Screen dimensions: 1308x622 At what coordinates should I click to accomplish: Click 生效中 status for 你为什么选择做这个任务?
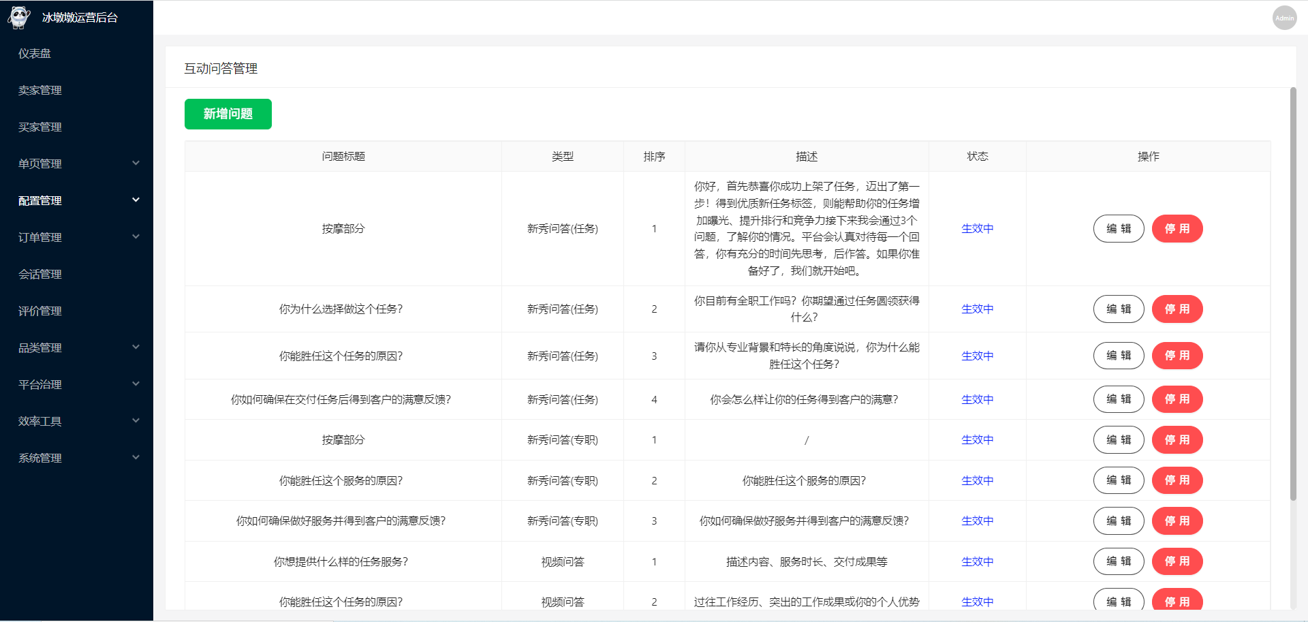[977, 309]
